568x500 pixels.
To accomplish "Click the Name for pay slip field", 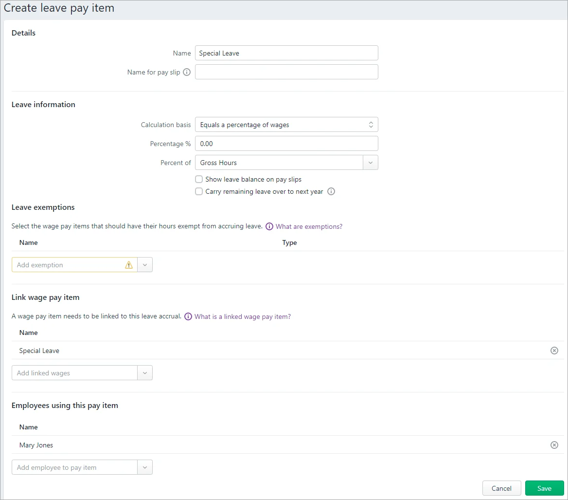I will click(x=286, y=72).
